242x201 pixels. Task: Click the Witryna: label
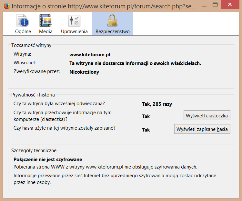22,54
